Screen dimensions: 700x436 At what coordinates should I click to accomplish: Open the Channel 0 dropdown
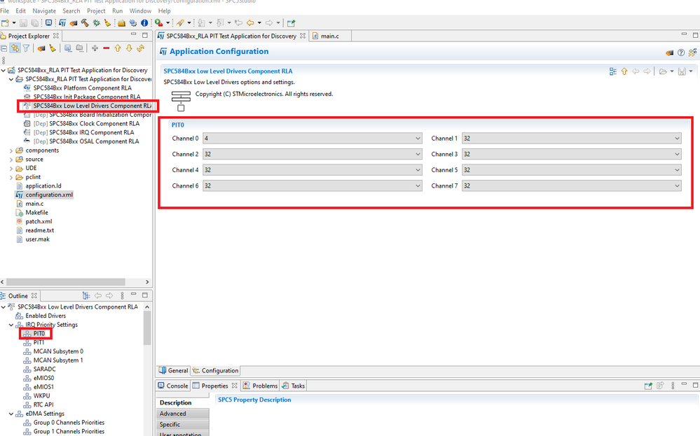[313, 139]
